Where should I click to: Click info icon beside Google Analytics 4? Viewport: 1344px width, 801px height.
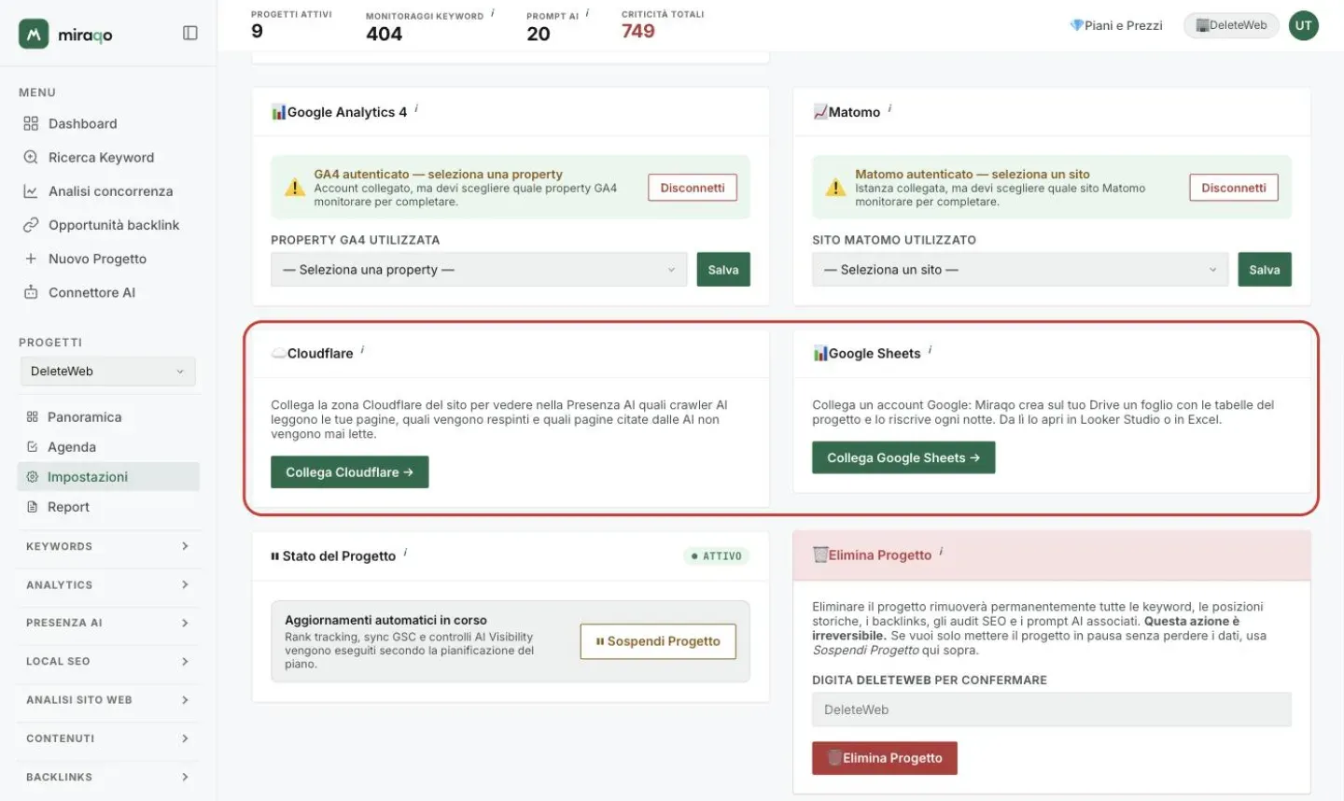[416, 108]
